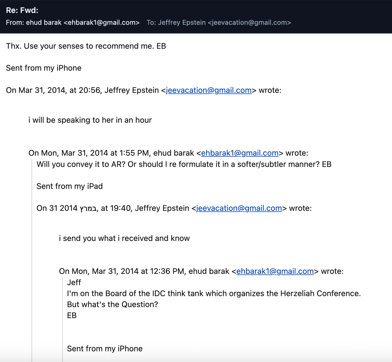Click the From sender ehud barak address
The height and width of the screenshot is (362, 392).
[73, 23]
